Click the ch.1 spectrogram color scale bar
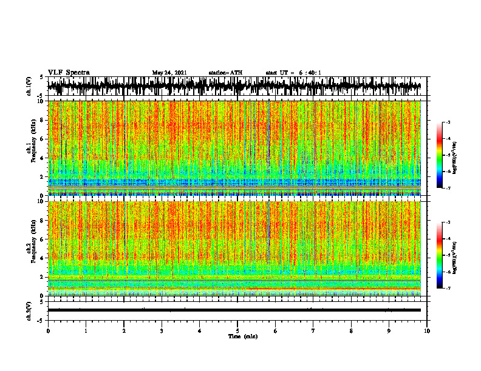 coord(439,155)
